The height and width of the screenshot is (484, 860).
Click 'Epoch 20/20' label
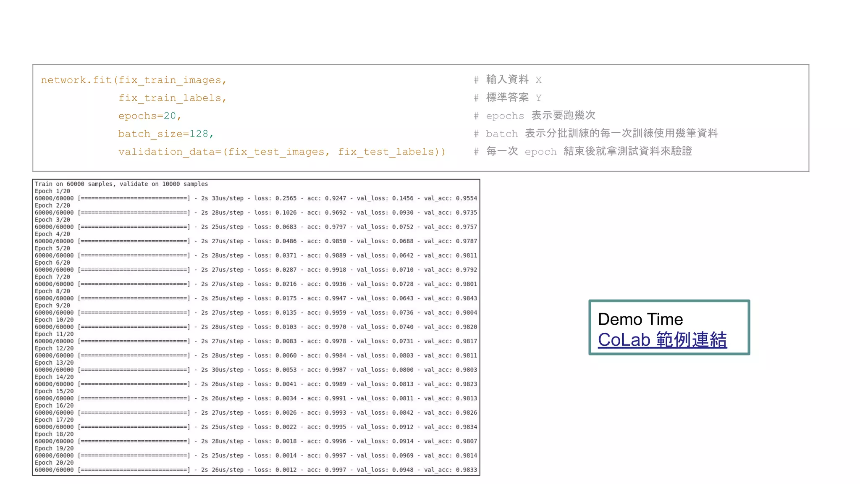[54, 463]
